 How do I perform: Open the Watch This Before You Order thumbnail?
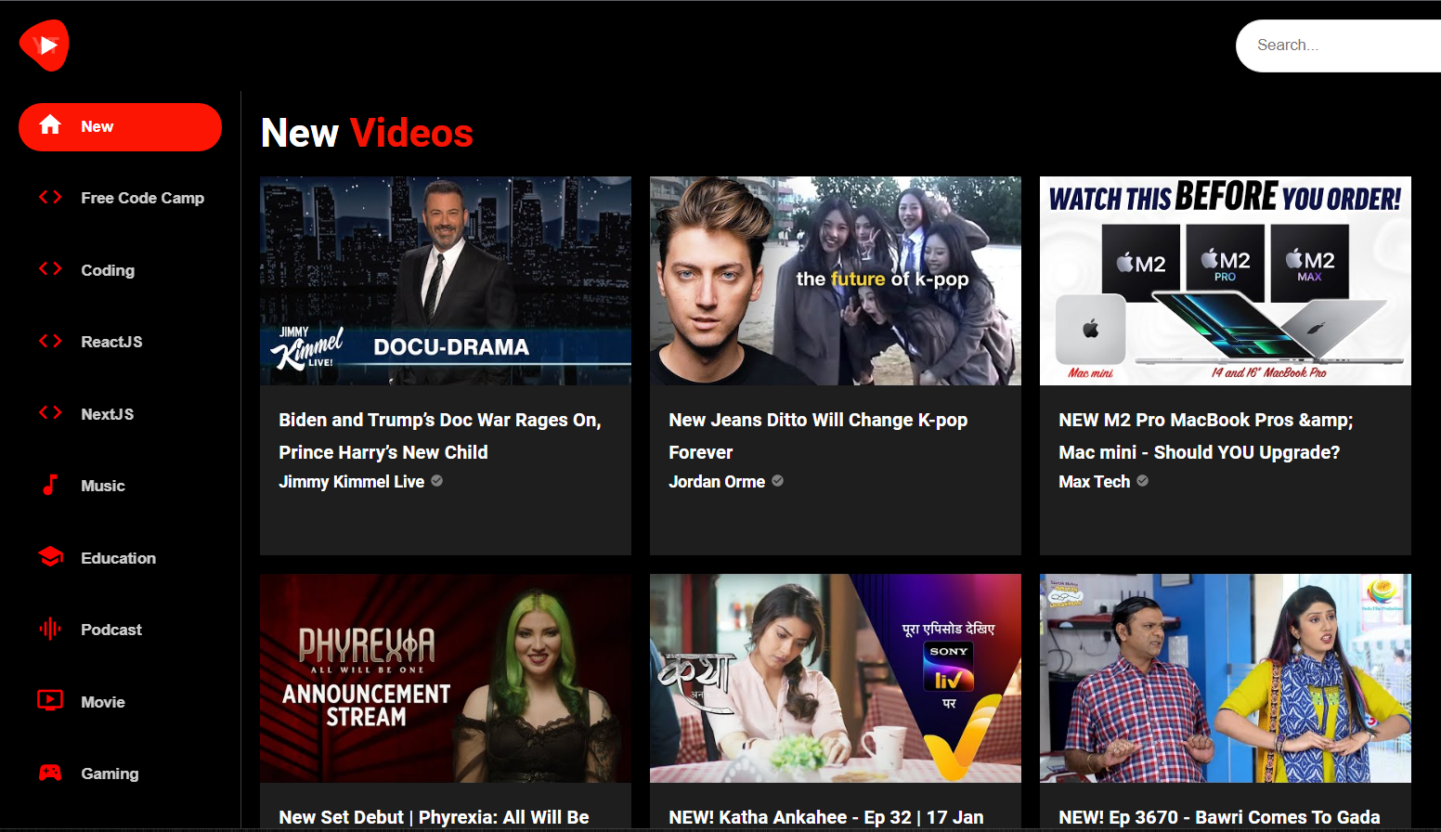[1226, 280]
